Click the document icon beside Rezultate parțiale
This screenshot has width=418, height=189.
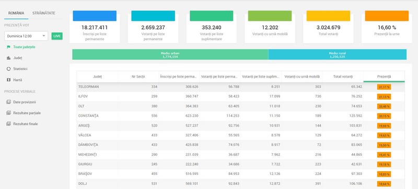[x=8, y=112]
